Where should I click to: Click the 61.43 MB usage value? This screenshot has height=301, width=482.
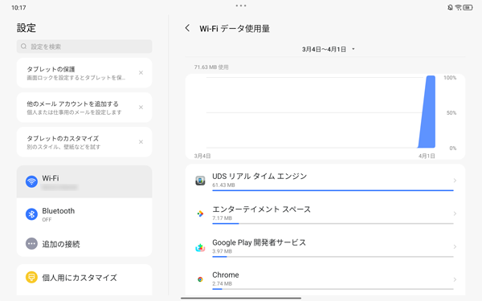pos(223,185)
